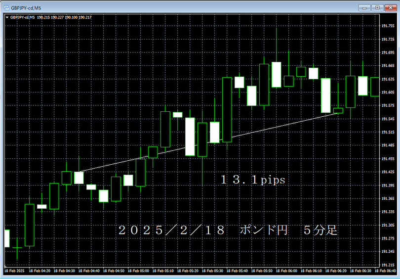
Task: Click the 2025/2/18 ポンド円 5分足 text label
Action: [x=228, y=230]
